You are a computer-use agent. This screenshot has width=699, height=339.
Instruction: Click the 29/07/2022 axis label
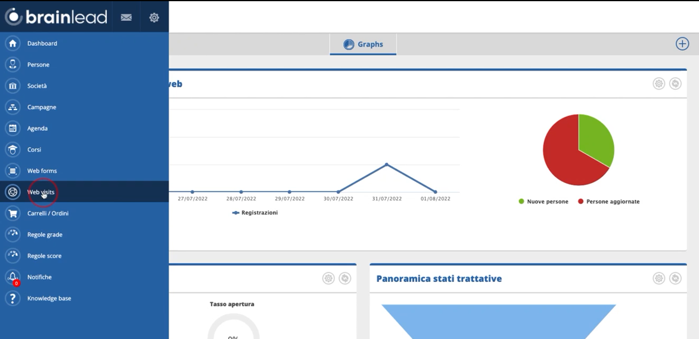click(x=290, y=199)
